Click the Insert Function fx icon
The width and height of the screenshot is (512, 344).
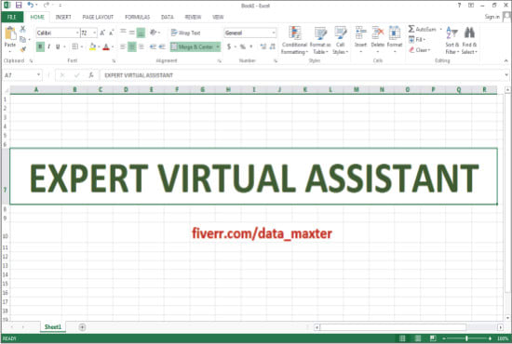point(91,75)
